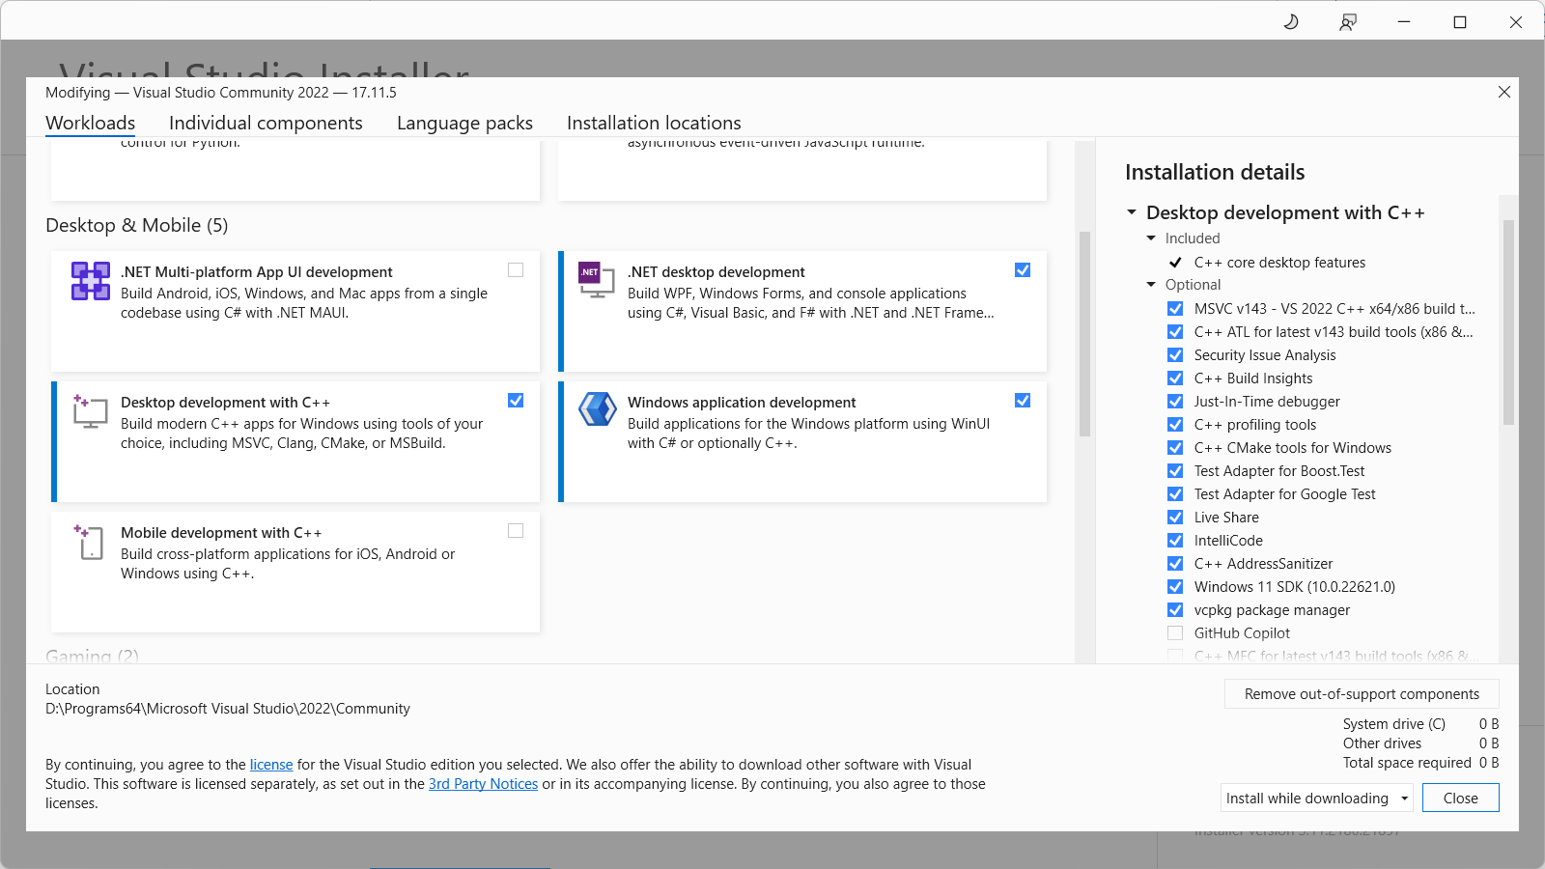
Task: Uncheck C++ CMake tools for Windows
Action: [x=1175, y=448]
